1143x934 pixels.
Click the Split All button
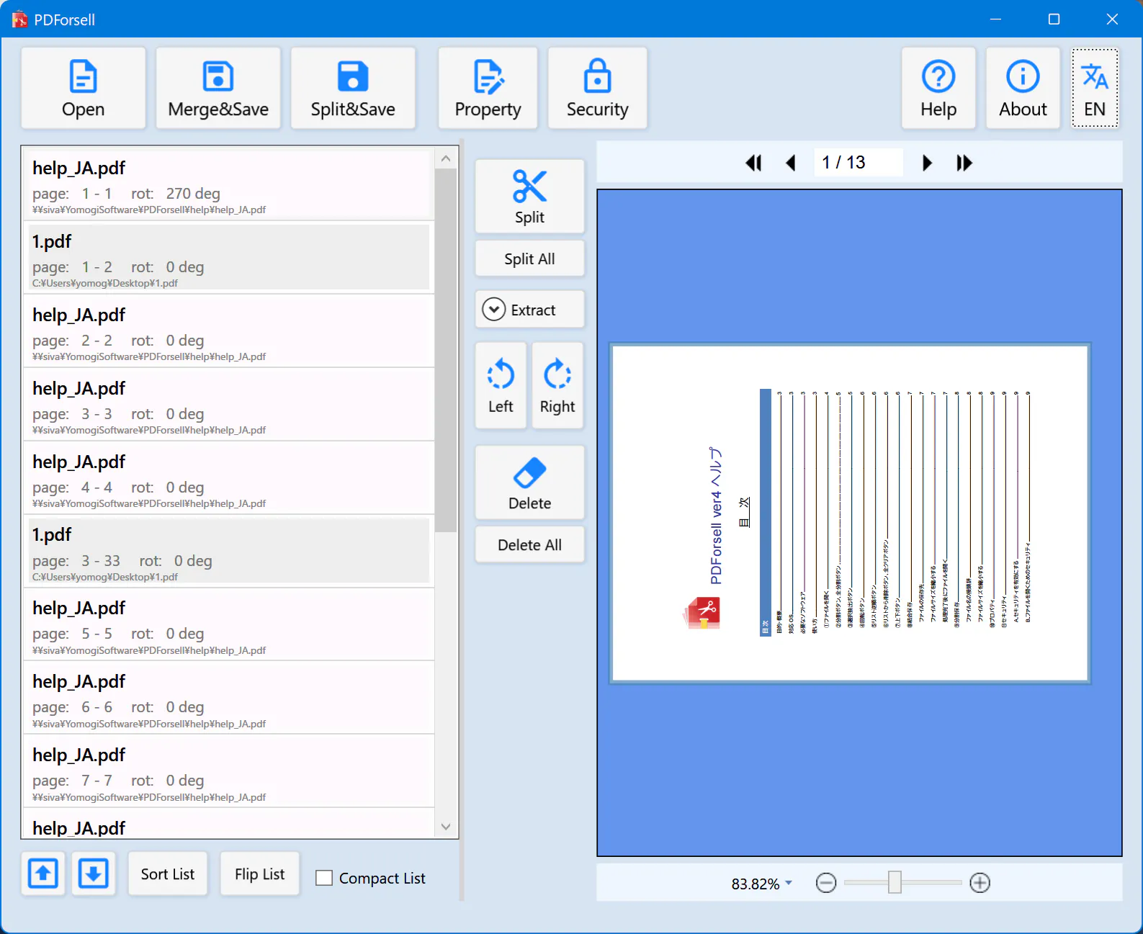coord(529,259)
